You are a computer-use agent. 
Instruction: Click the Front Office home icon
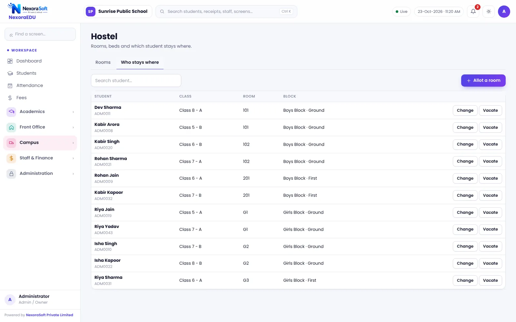tap(11, 127)
